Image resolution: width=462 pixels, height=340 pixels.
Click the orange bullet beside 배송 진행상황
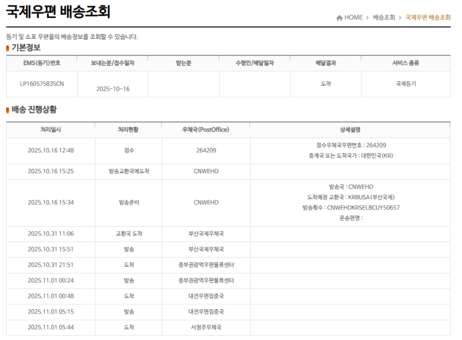pyautogui.click(x=7, y=110)
